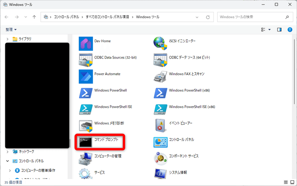Viewport: 297px width, 186px height.
Task: Click the search magnifier icon
Action: (287, 17)
